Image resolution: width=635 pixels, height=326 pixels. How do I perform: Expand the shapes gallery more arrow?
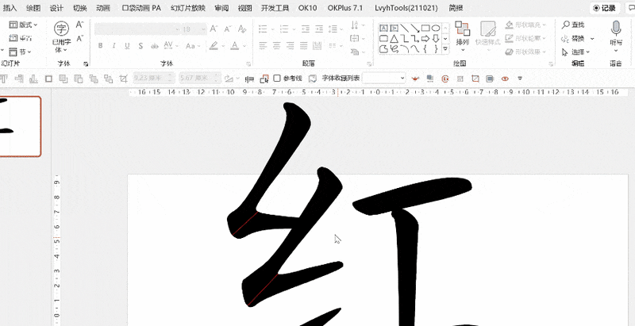(x=445, y=48)
